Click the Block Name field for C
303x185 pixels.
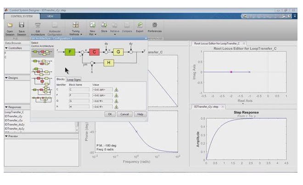pos(79,90)
